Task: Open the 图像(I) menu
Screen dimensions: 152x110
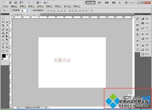Action: point(23,6)
